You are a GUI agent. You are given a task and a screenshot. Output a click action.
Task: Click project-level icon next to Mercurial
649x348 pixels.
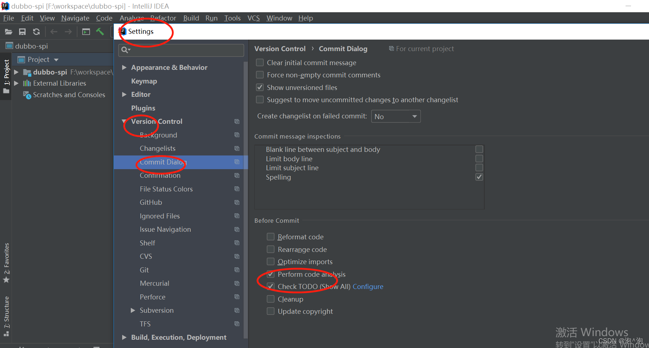[237, 283]
